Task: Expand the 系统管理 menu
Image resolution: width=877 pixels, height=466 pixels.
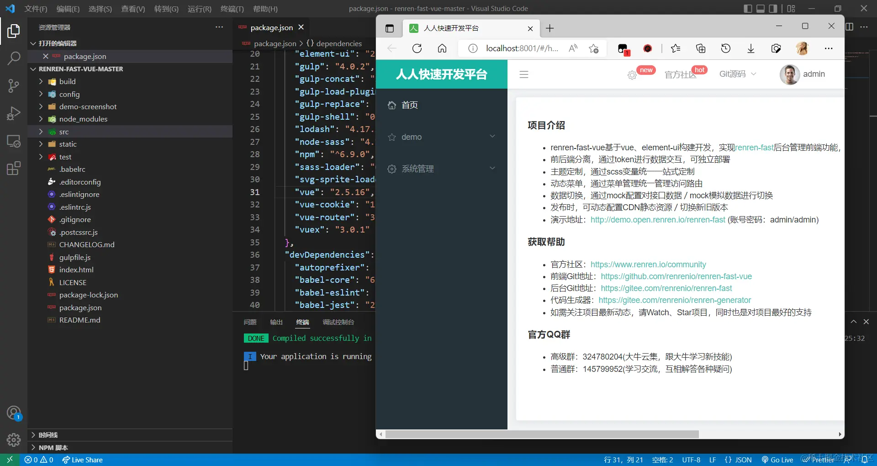Action: point(442,169)
